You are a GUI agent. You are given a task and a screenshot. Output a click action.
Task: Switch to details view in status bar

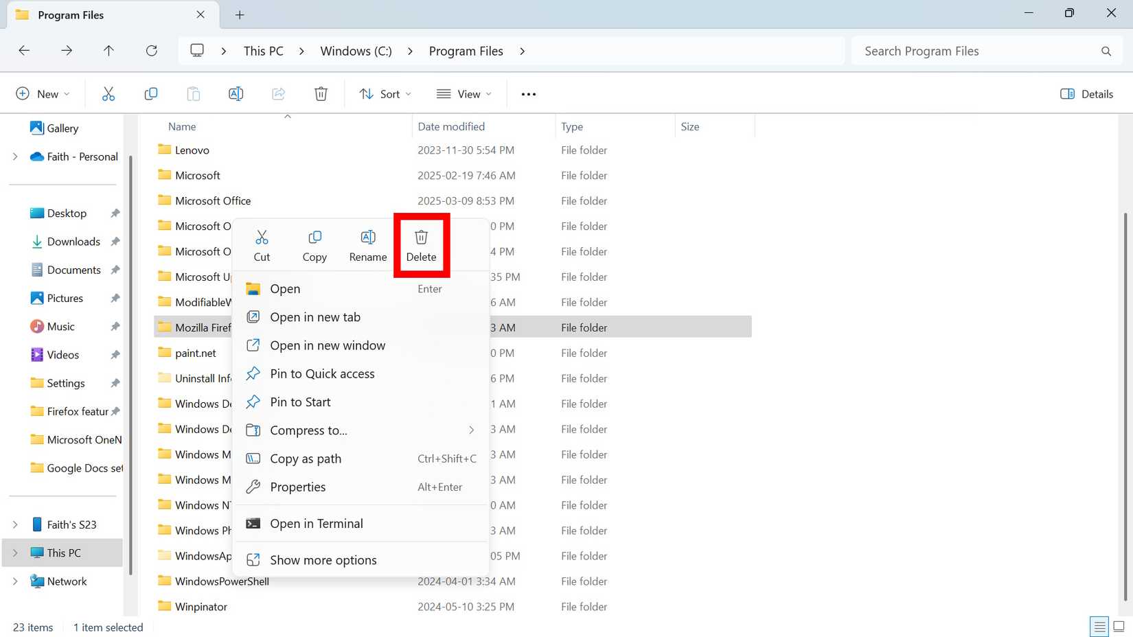pos(1097,626)
